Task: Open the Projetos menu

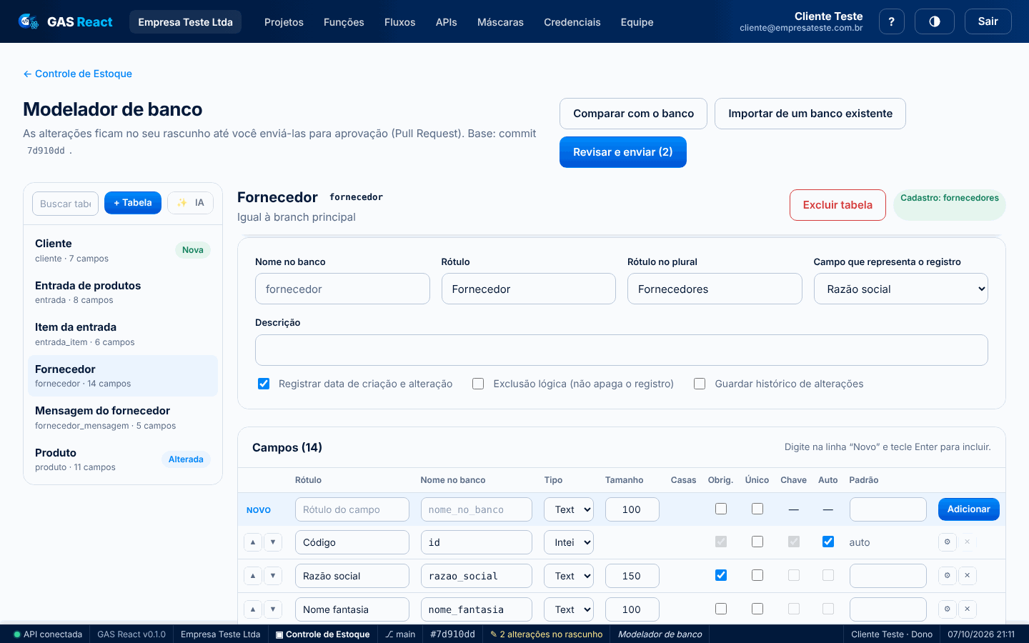Action: 284,22
